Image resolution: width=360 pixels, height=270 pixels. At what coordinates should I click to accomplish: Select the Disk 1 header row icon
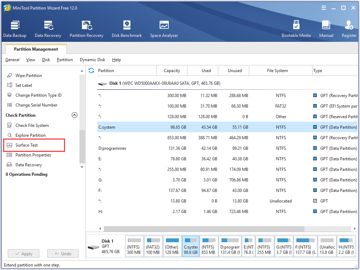coord(102,84)
